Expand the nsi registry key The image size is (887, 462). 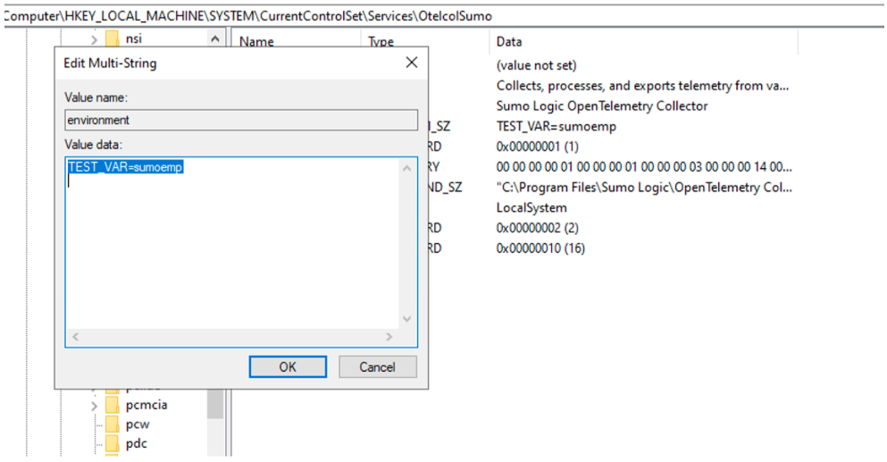95,38
